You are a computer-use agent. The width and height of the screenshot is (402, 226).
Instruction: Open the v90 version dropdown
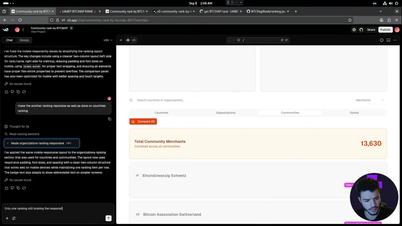[x=108, y=40]
